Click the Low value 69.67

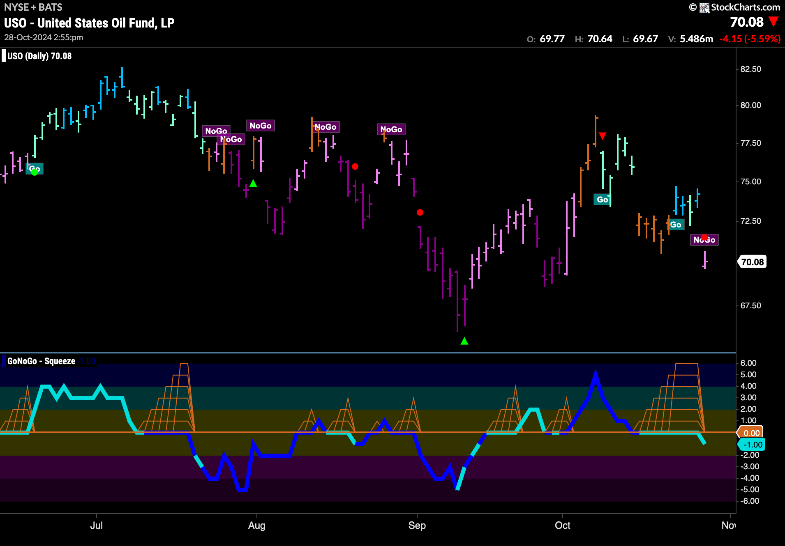click(x=645, y=39)
